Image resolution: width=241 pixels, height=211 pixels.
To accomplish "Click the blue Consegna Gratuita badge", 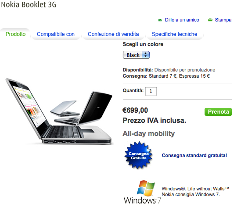I will pyautogui.click(x=138, y=155).
